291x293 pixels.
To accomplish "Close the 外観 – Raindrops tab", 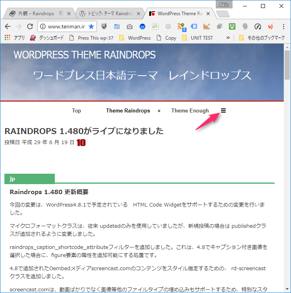I will click(x=69, y=14).
